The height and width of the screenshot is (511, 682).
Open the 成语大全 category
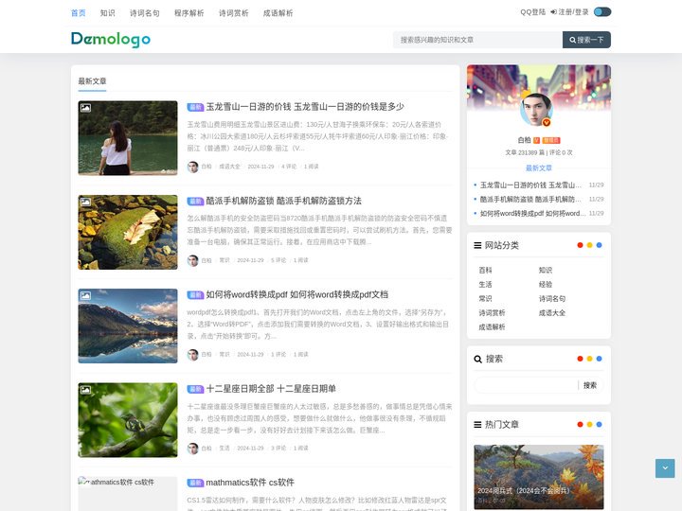coord(552,313)
